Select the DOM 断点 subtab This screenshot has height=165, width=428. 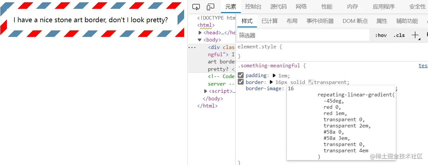(x=355, y=21)
